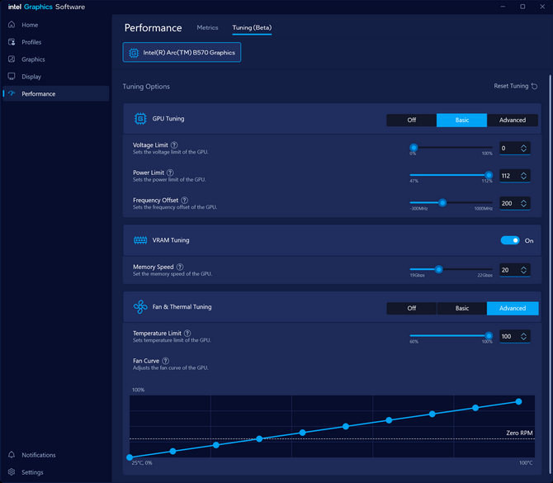
Task: Click the Voltage Limit value field
Action: (514, 148)
